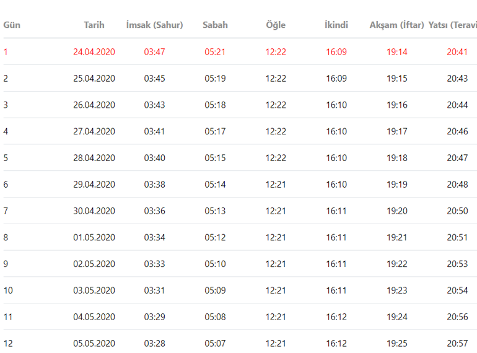Select the Akşam (İftar) column header

click(x=396, y=25)
